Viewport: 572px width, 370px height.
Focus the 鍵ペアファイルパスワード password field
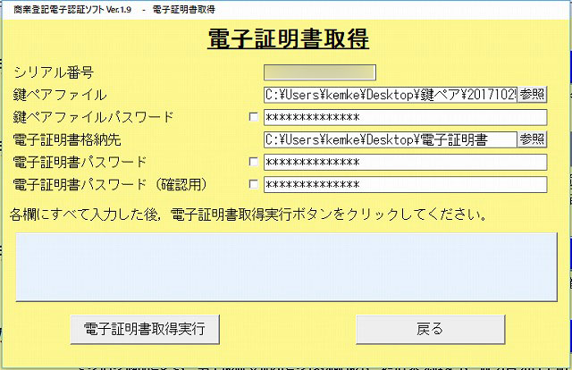pyautogui.click(x=404, y=117)
